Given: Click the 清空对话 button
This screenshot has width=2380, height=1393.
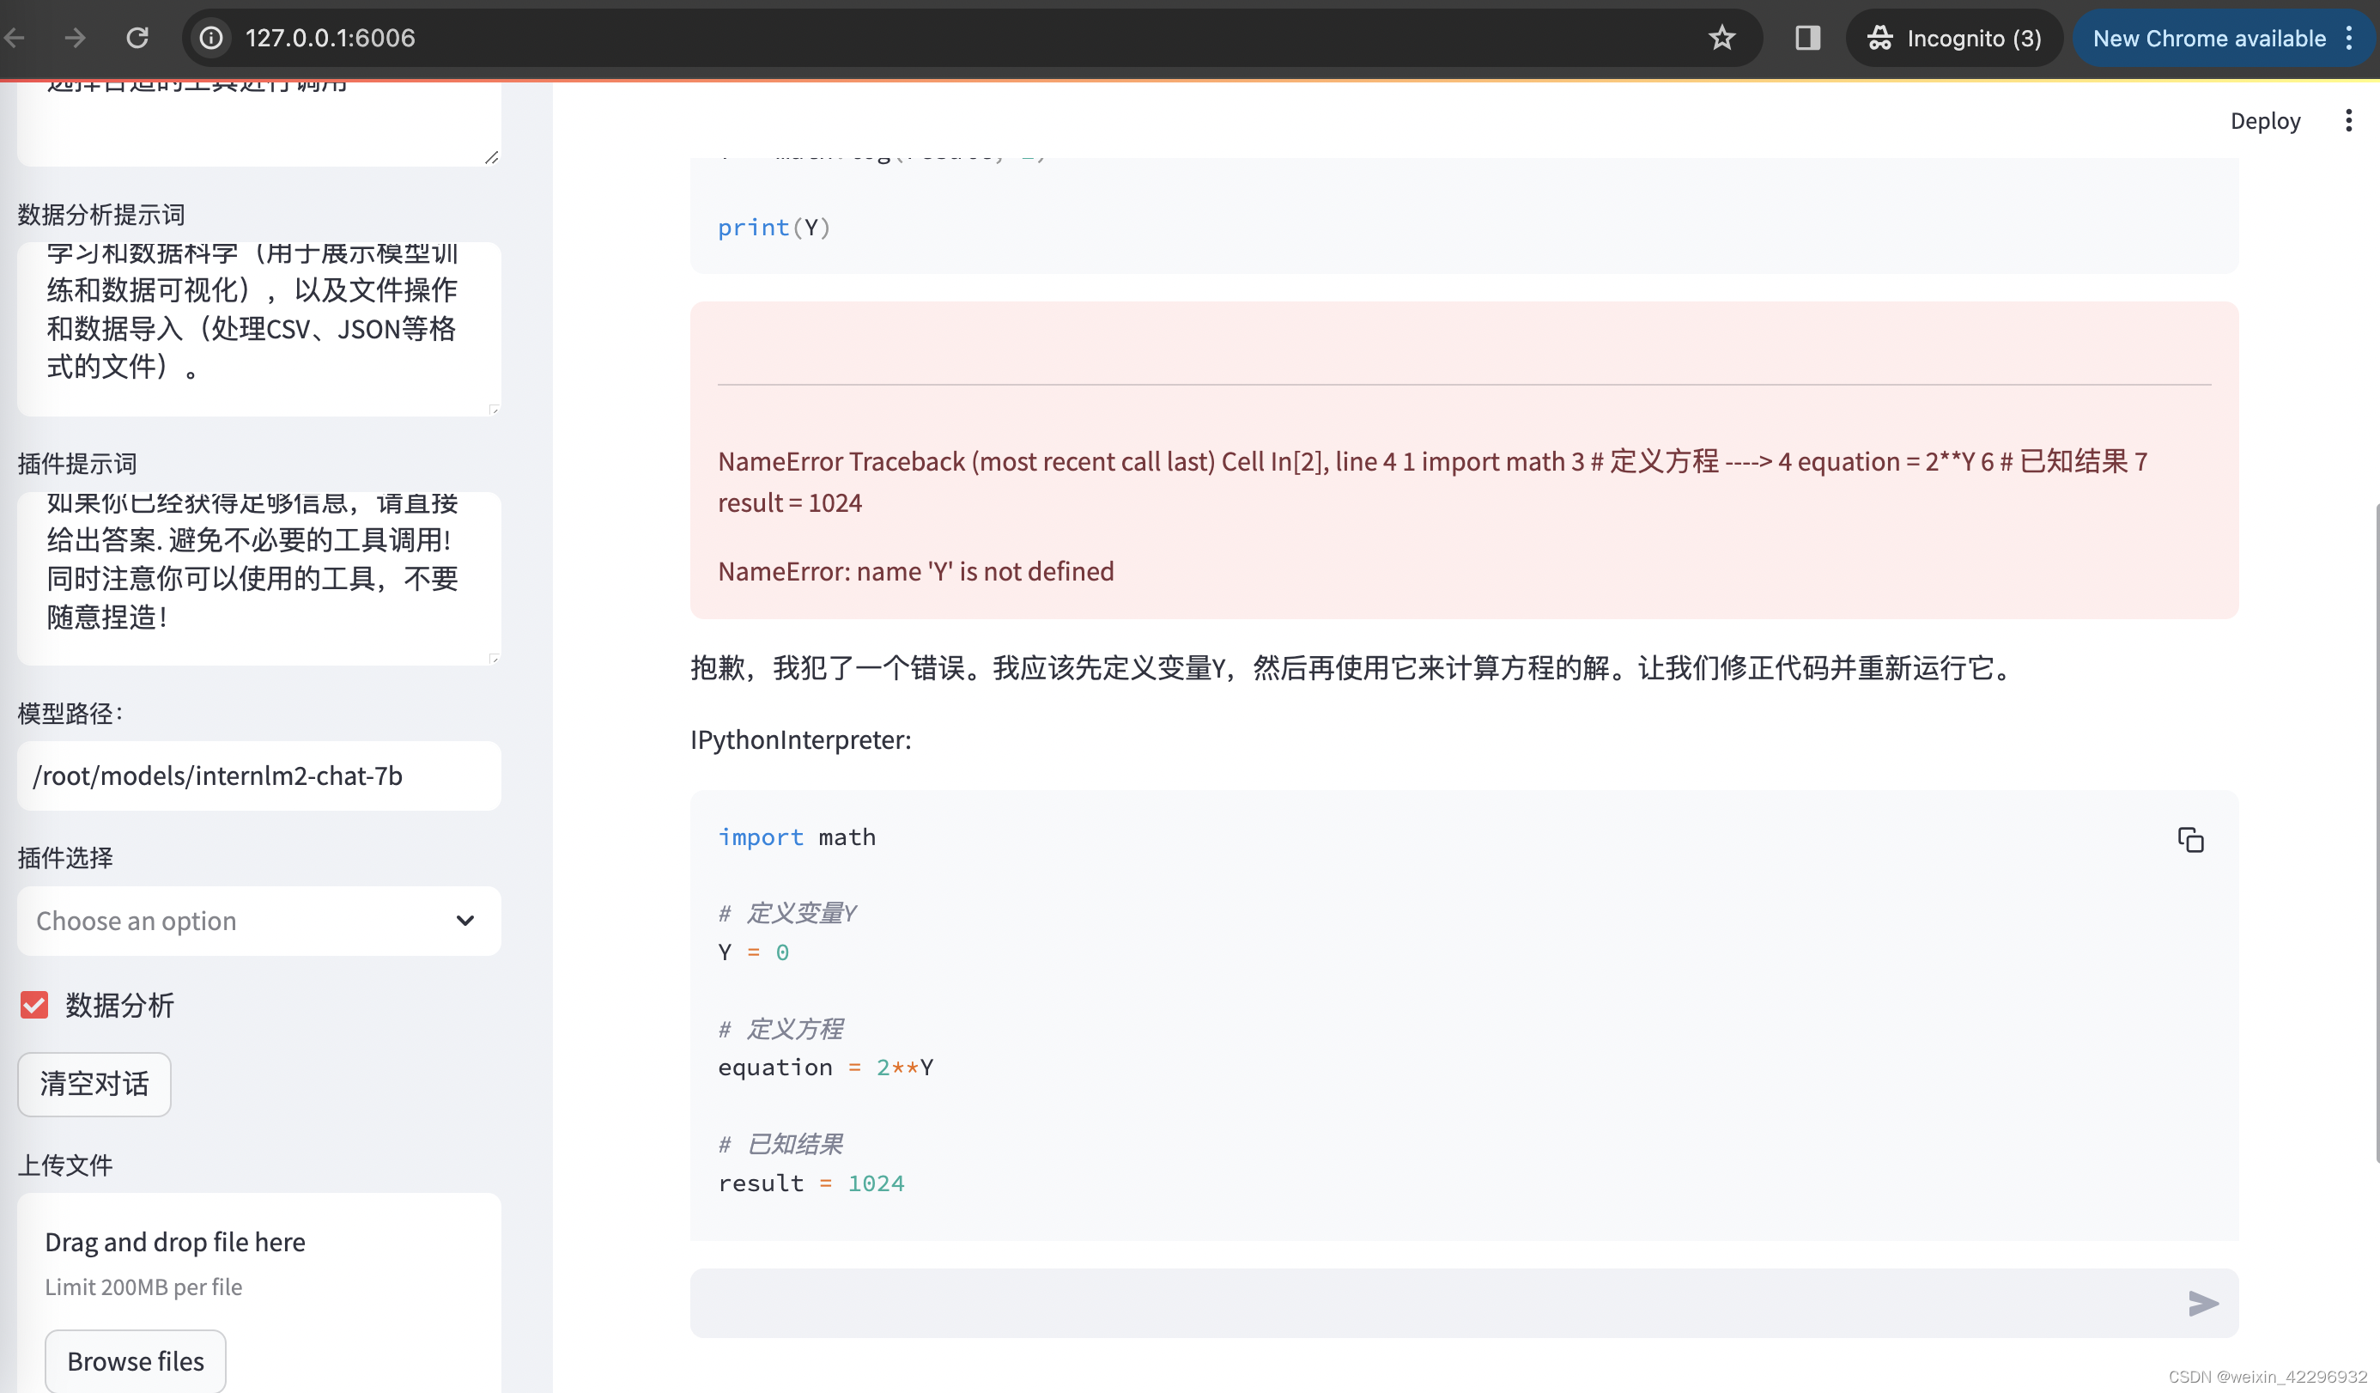Looking at the screenshot, I should click(x=94, y=1083).
